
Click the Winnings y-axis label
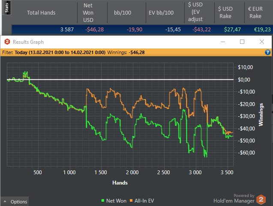click(261, 115)
